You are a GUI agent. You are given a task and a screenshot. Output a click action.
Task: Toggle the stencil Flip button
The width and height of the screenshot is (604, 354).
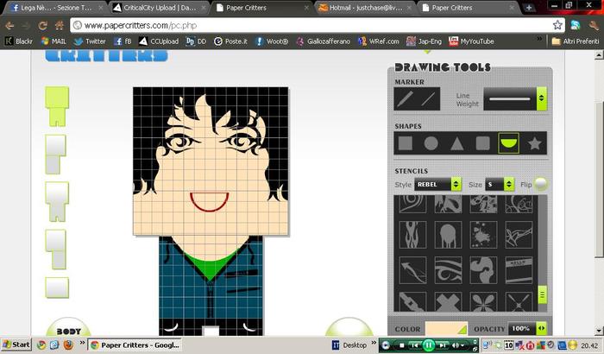coord(541,184)
